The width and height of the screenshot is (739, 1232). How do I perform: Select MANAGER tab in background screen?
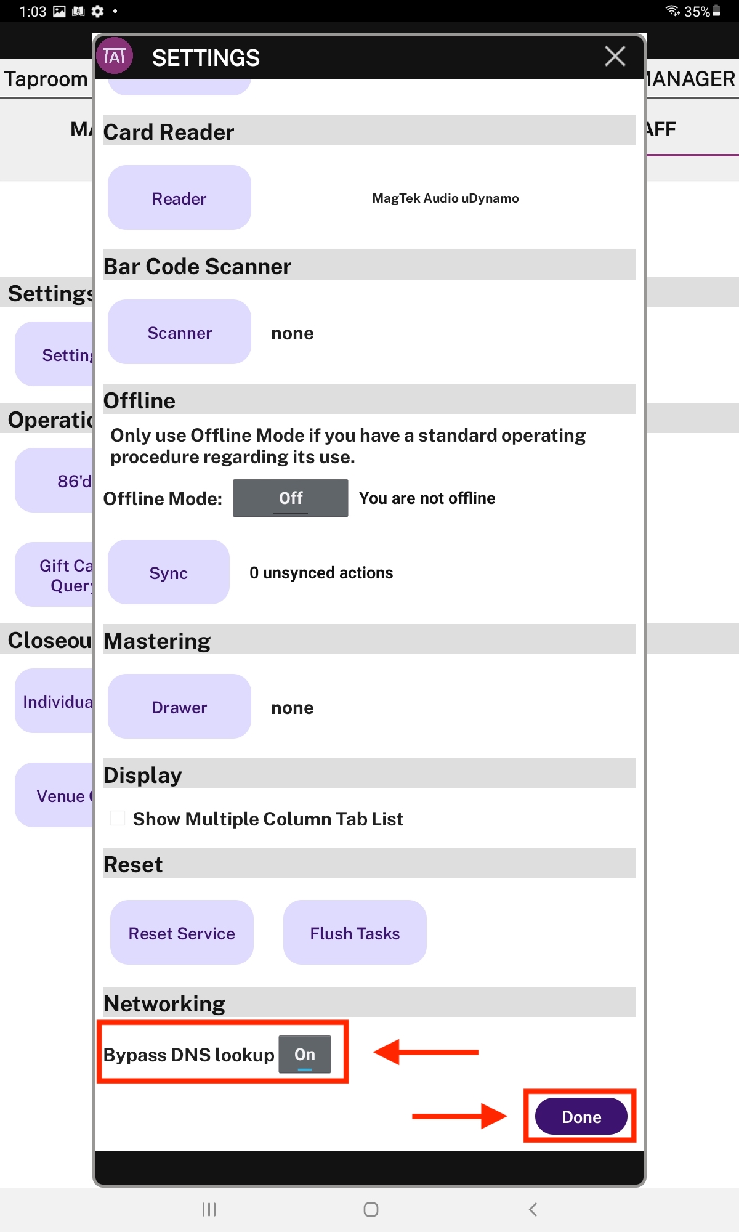[691, 79]
